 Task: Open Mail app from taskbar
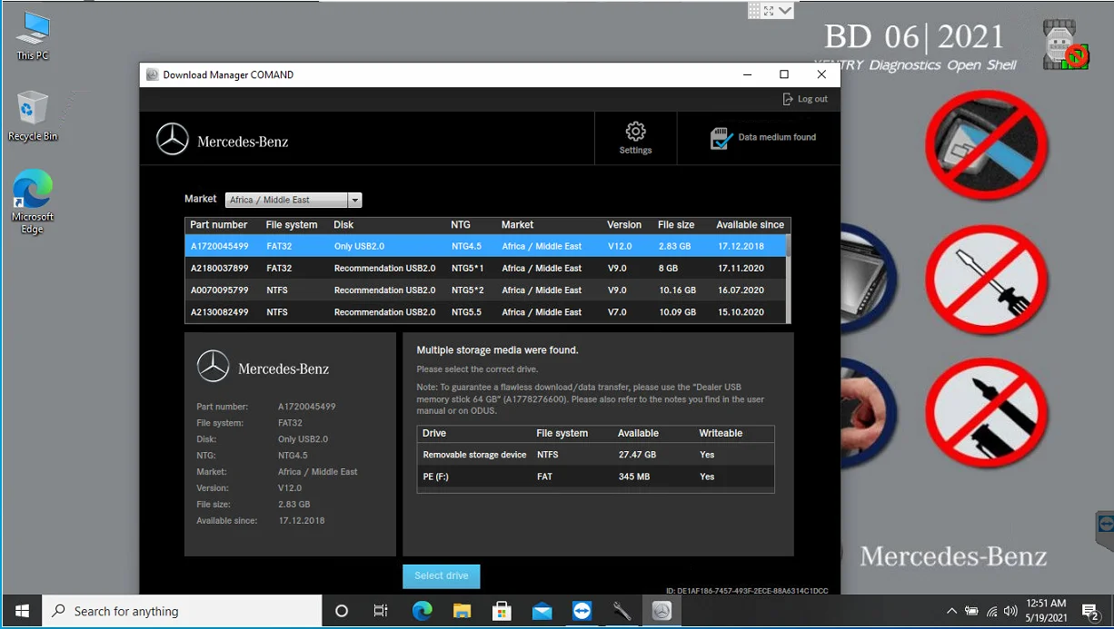click(x=542, y=611)
